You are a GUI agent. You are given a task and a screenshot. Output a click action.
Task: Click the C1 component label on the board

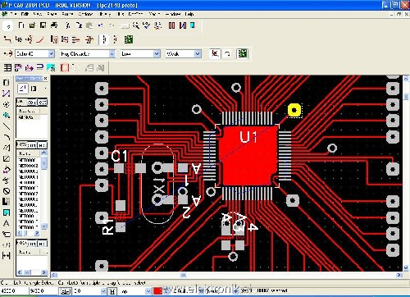[120, 156]
